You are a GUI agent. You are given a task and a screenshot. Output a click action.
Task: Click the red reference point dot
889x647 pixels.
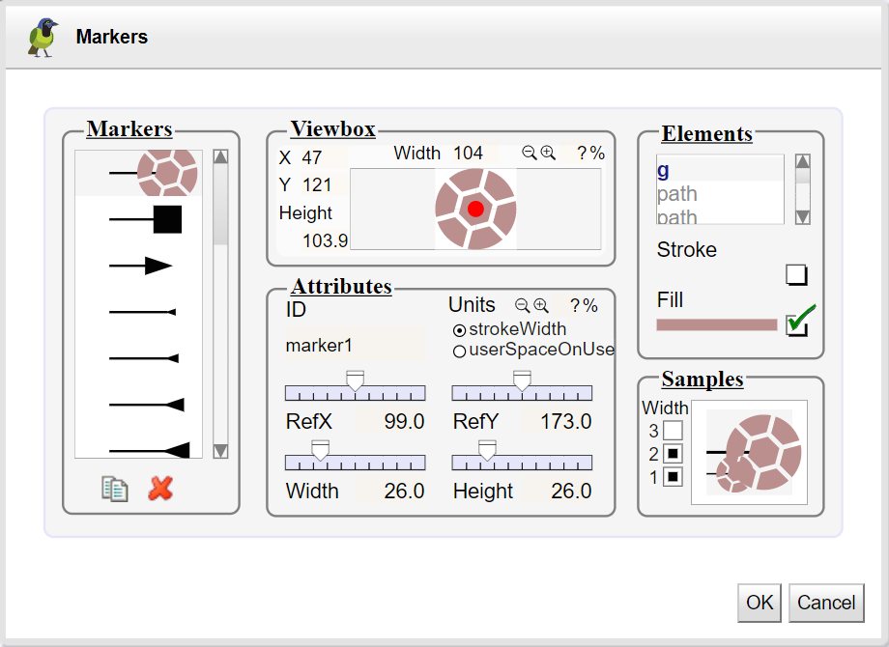pyautogui.click(x=475, y=209)
